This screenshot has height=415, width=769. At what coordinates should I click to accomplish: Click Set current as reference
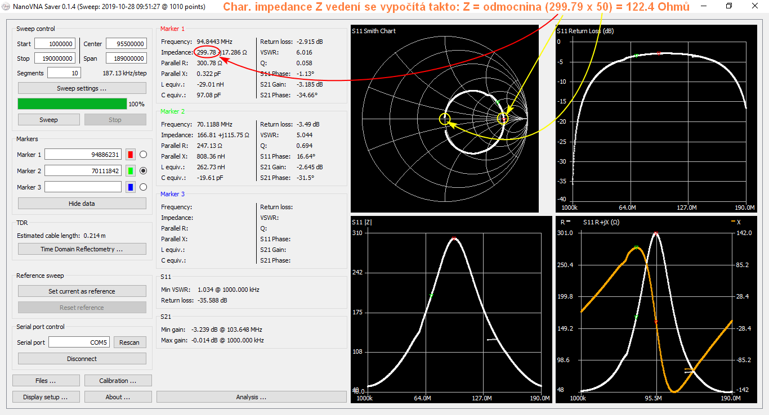tap(82, 291)
